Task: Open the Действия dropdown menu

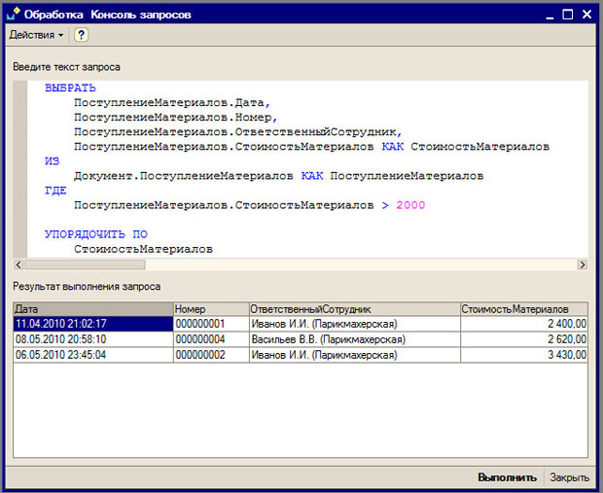Action: (36, 35)
